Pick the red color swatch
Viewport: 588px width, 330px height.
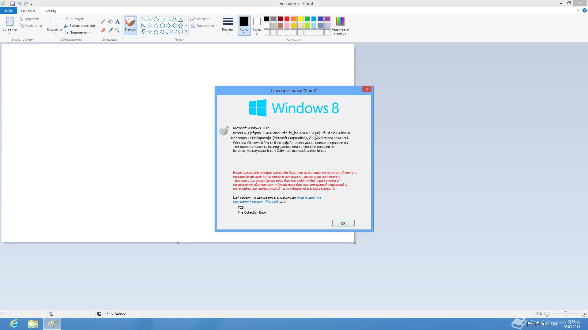point(287,19)
